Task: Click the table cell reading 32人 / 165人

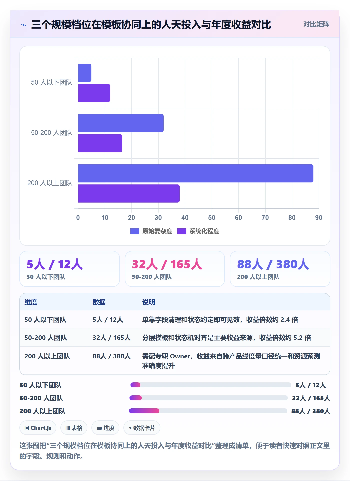Action: 112,338
